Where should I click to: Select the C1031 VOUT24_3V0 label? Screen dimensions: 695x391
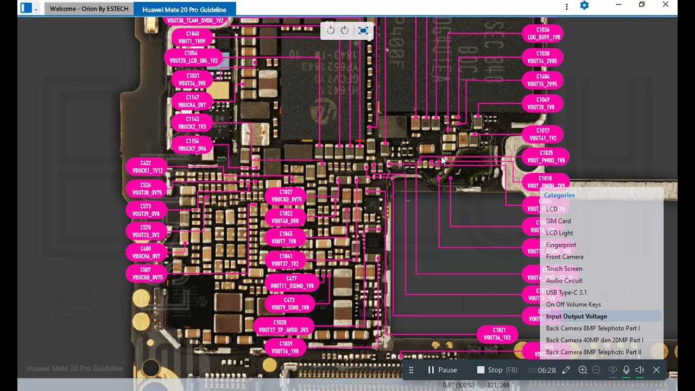coord(192,80)
